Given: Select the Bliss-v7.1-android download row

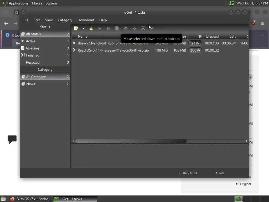Looking at the screenshot, I should 160,43.
